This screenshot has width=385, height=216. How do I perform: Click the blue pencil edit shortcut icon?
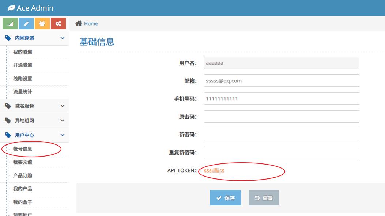point(26,23)
